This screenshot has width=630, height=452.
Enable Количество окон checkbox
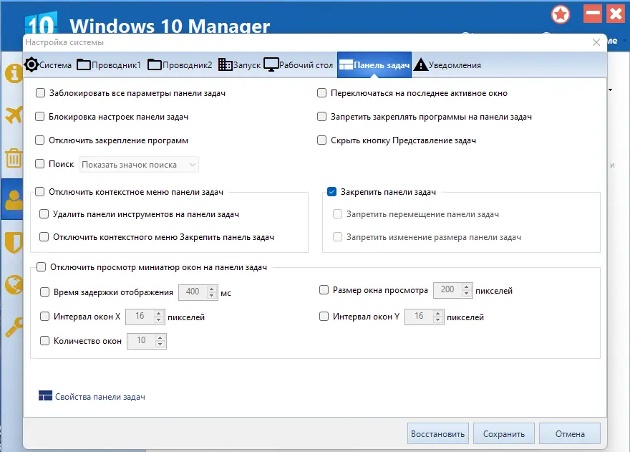[x=44, y=340]
